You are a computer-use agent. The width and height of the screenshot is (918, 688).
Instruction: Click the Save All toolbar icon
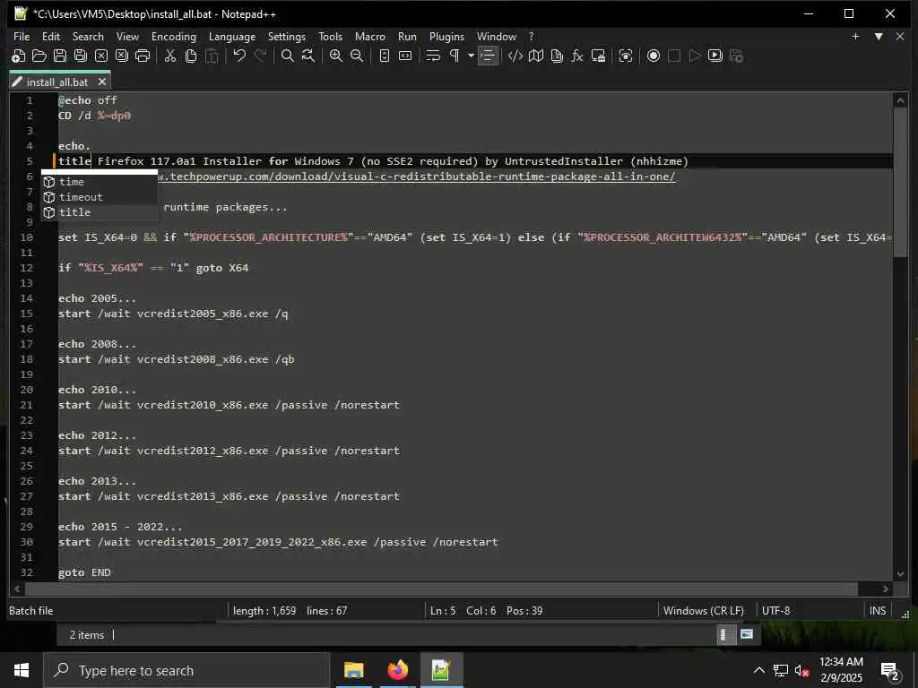[x=80, y=56]
